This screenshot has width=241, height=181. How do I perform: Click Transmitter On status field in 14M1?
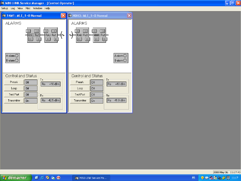click(31, 101)
